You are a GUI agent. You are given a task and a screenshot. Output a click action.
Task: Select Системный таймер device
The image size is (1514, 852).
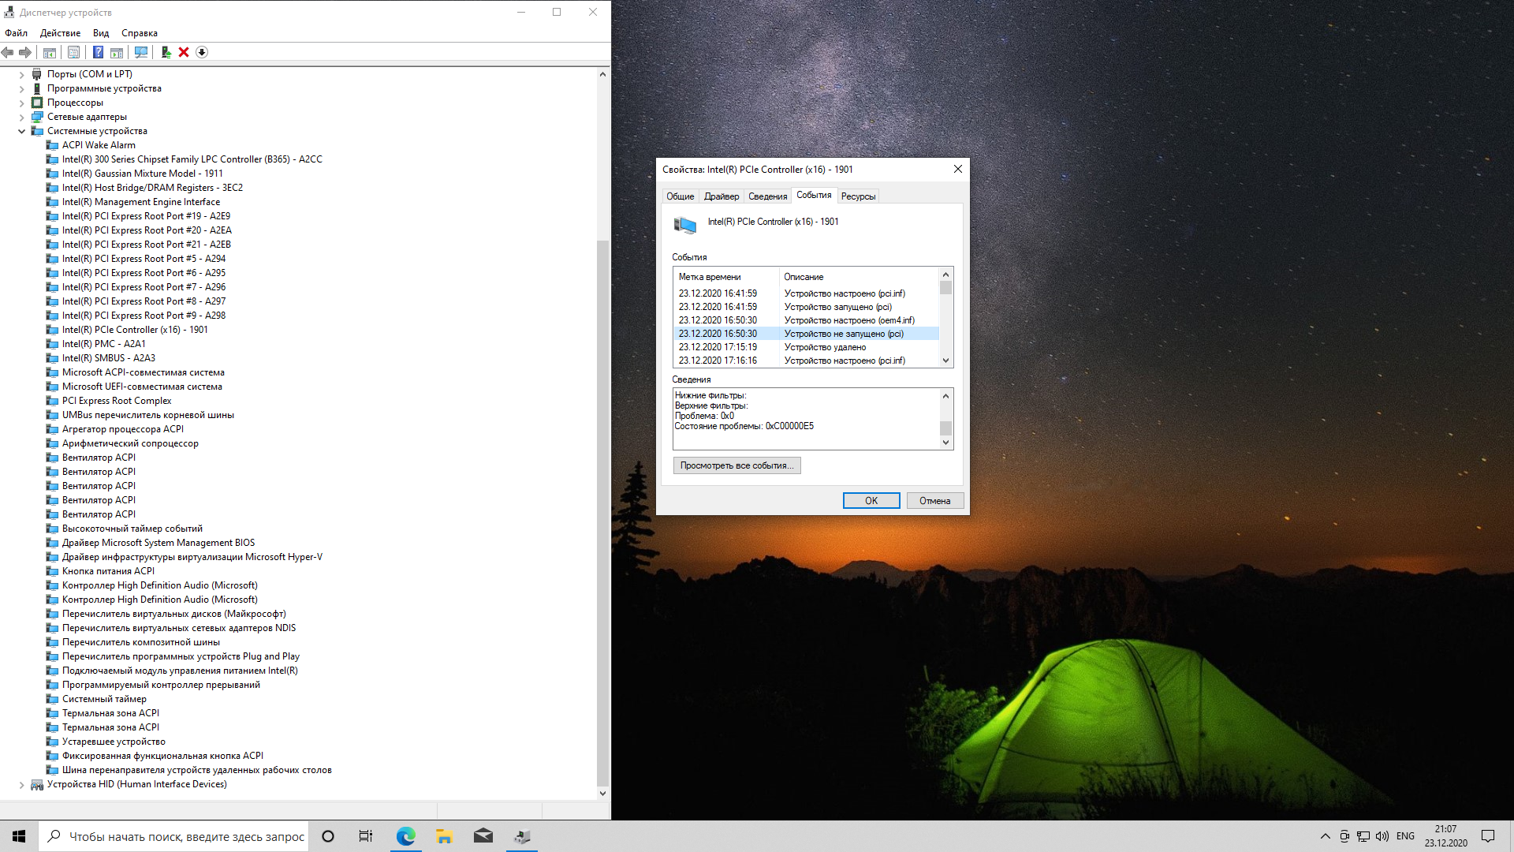tap(104, 699)
